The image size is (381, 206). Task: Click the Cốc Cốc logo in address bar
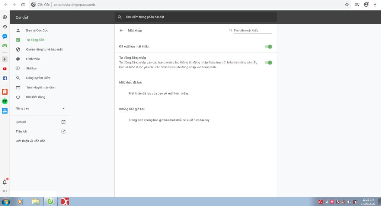[x=33, y=4]
